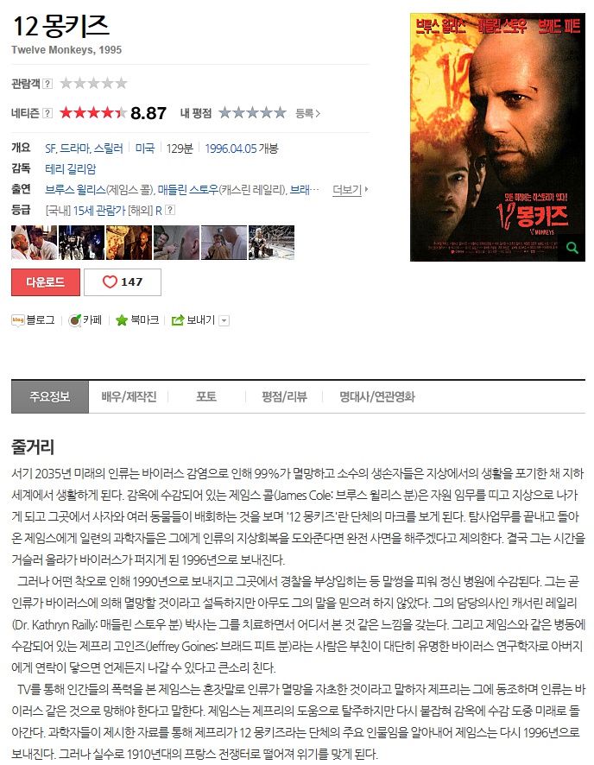Click the red 다운로드 button
594x765 pixels.
click(x=46, y=282)
